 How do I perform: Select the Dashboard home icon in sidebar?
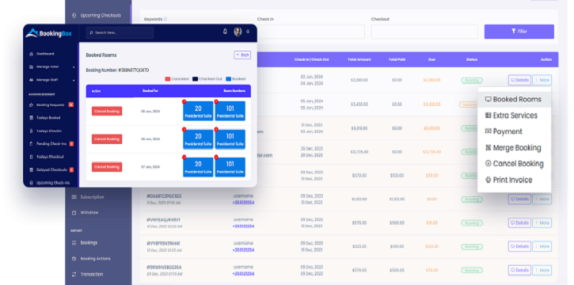pos(31,54)
